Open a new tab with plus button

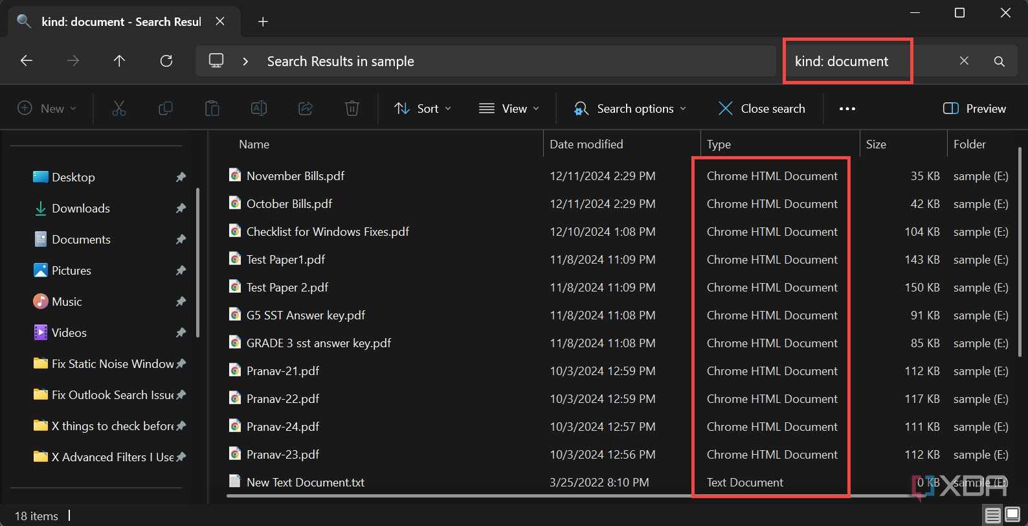click(263, 21)
